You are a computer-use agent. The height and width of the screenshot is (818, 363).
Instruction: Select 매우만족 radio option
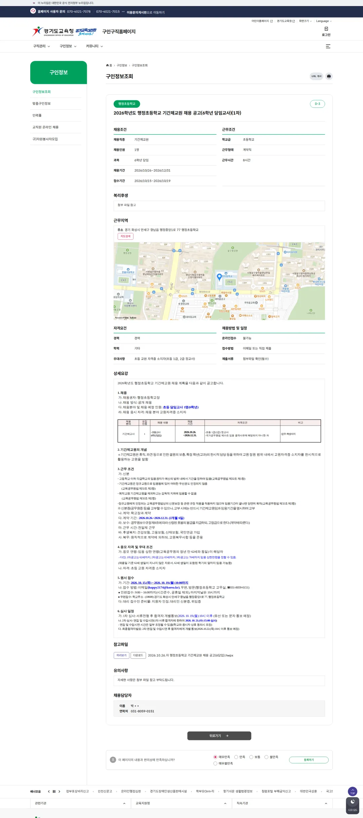[215, 757]
